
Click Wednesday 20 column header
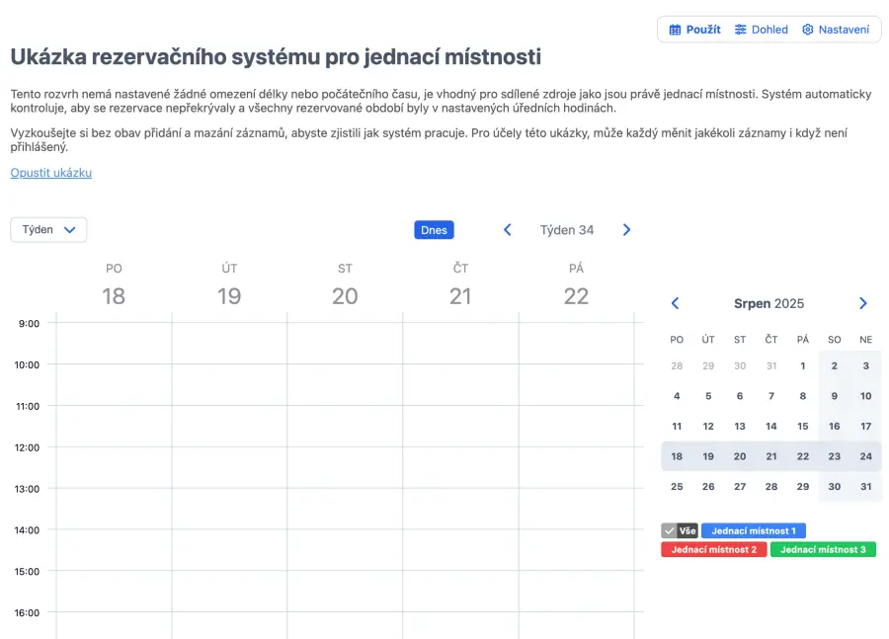pos(345,285)
